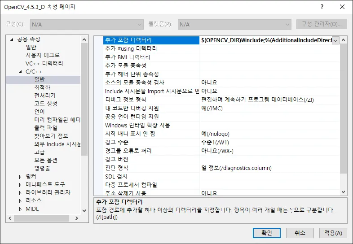Viewport: 353px width, 244px height.
Task: Click the property grid scroll-up arrow
Action: [343, 40]
